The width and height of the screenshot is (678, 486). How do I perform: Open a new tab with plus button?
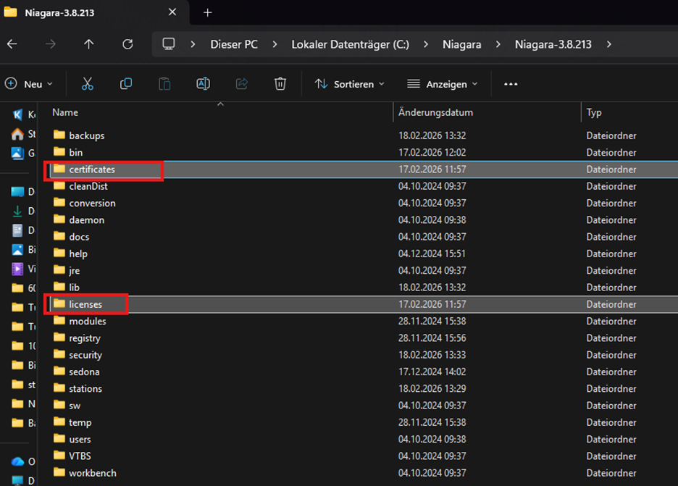pos(208,12)
